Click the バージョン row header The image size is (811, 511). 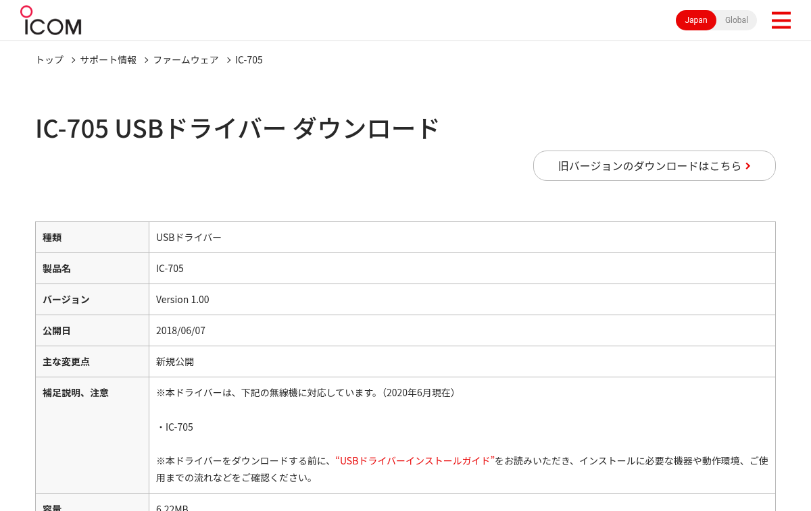(x=92, y=300)
